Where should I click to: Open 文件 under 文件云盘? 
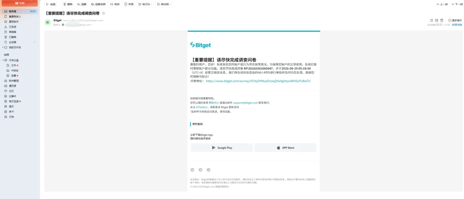click(13, 65)
